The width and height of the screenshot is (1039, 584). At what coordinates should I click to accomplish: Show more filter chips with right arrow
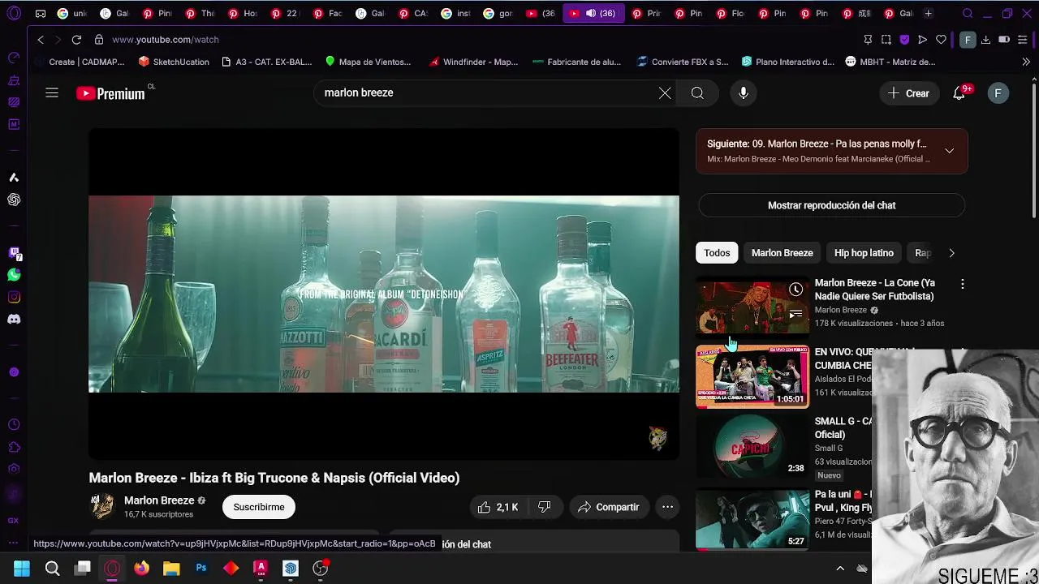[951, 253]
